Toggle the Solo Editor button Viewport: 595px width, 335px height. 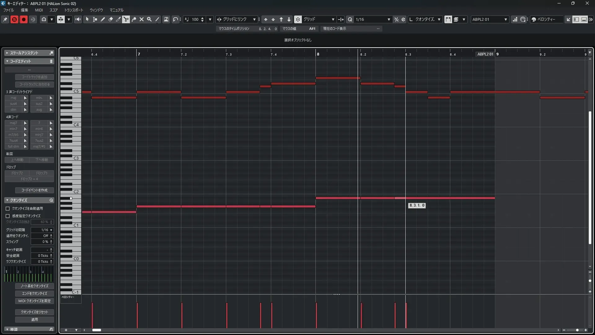(x=14, y=19)
